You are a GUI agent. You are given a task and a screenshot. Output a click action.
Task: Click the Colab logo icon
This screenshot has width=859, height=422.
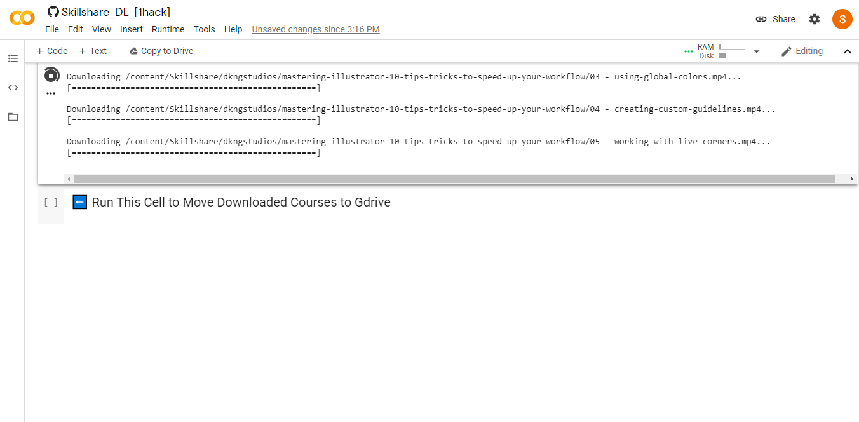[x=22, y=18]
